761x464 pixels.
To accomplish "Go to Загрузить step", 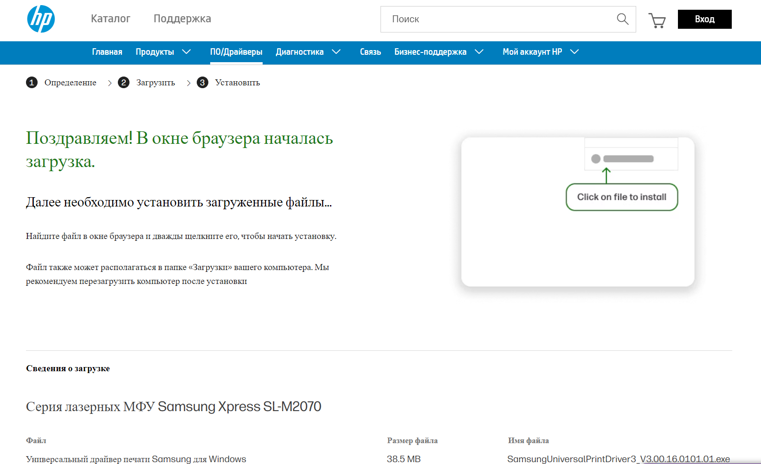I will click(x=155, y=83).
